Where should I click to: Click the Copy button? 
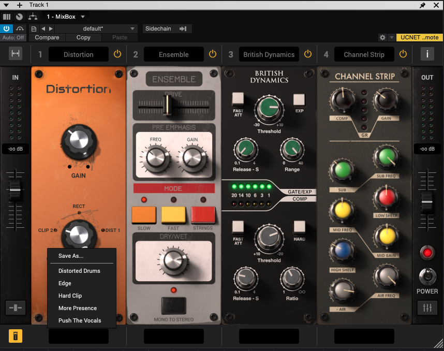coord(83,37)
